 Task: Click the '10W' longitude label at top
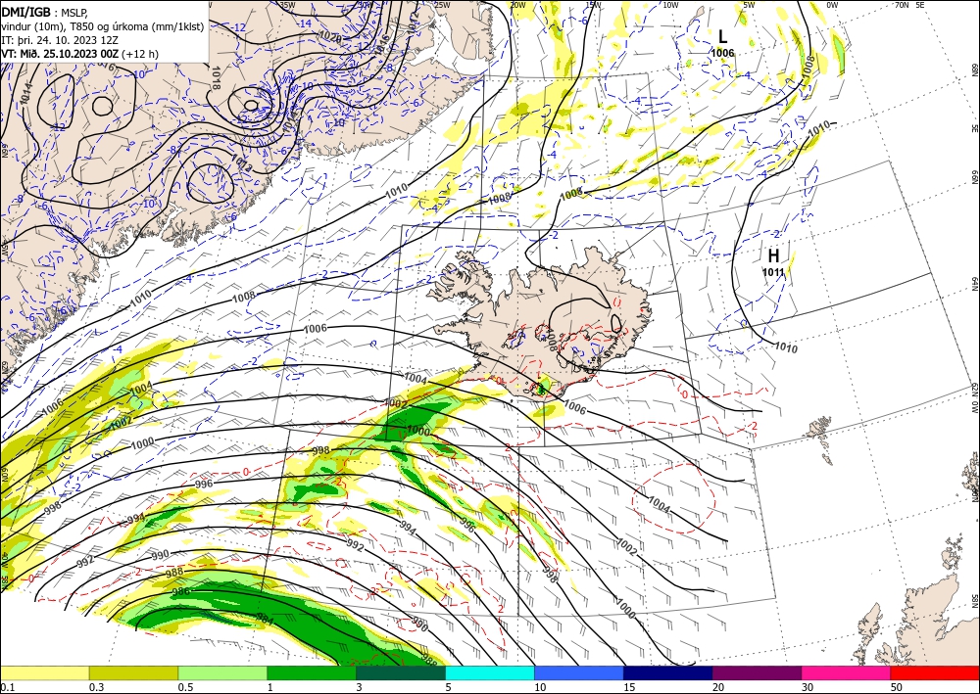[x=670, y=5]
